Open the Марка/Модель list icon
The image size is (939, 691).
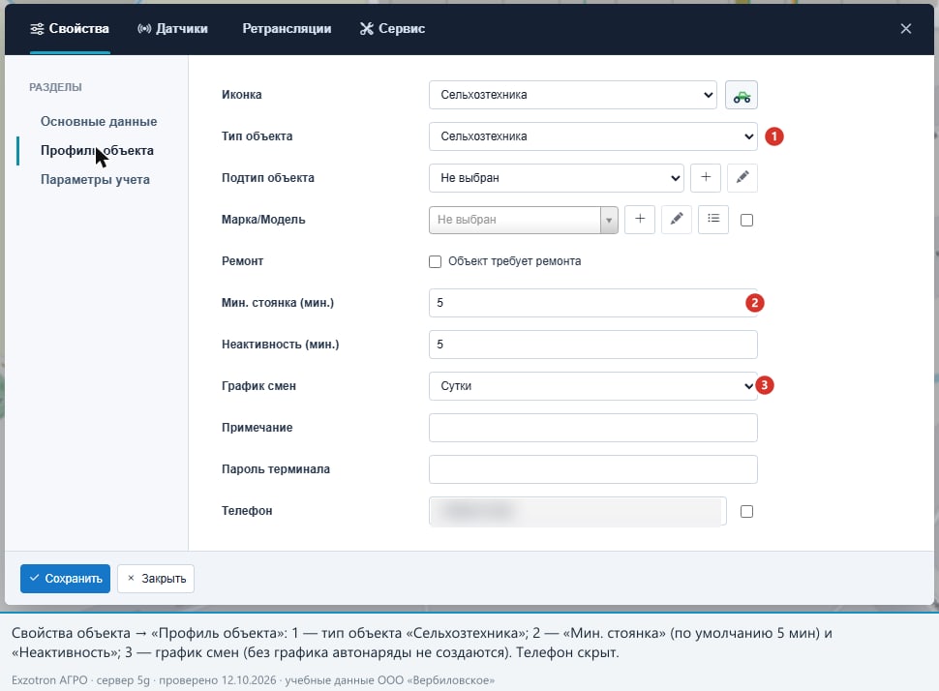[713, 220]
